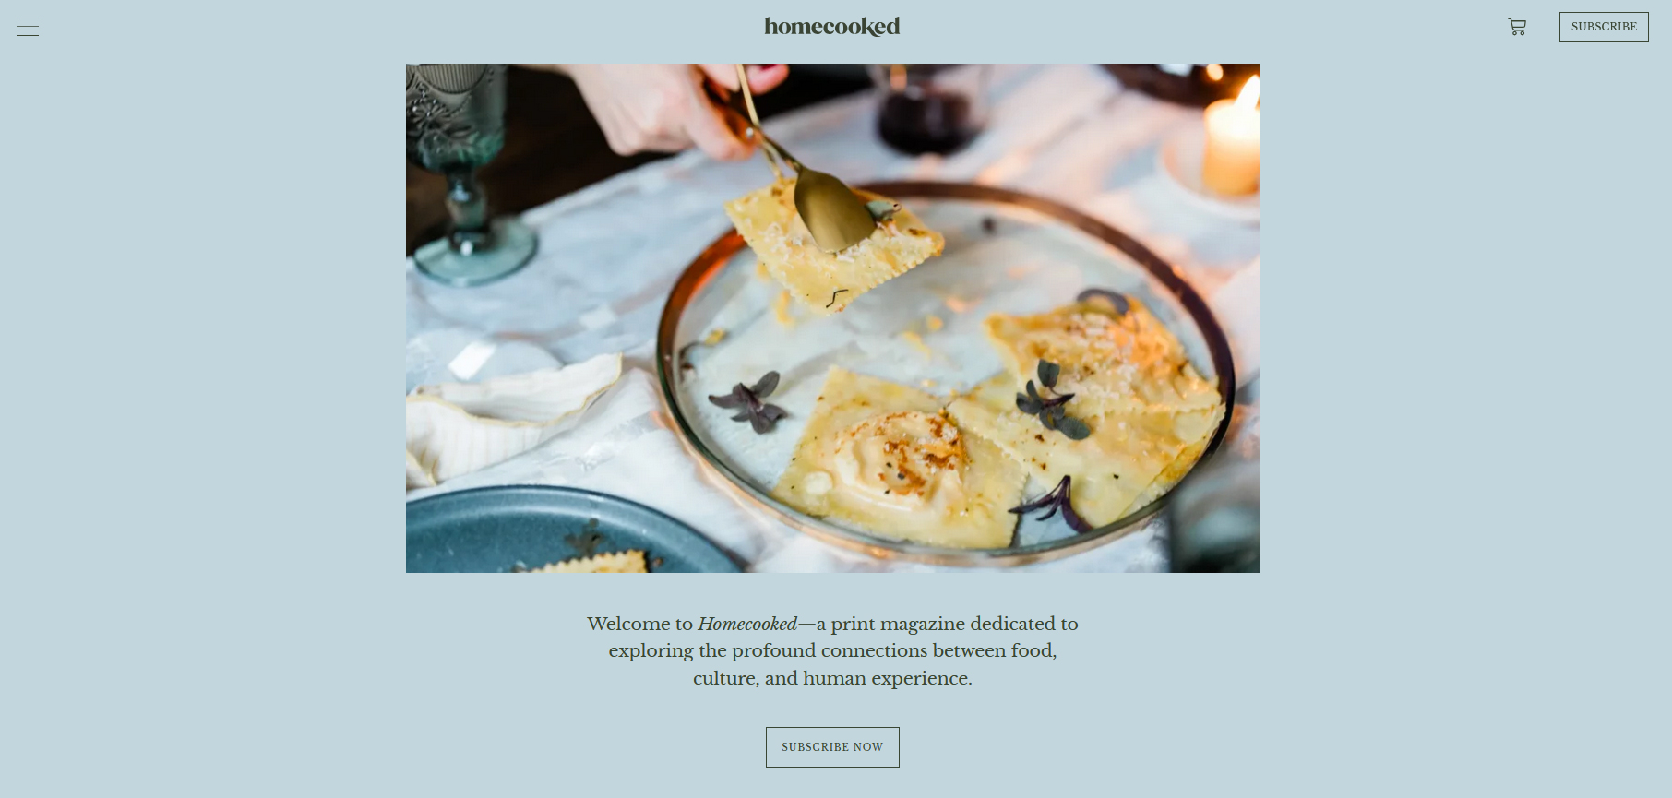Select the ravioli hero photograph
This screenshot has width=1672, height=798.
[x=832, y=318]
